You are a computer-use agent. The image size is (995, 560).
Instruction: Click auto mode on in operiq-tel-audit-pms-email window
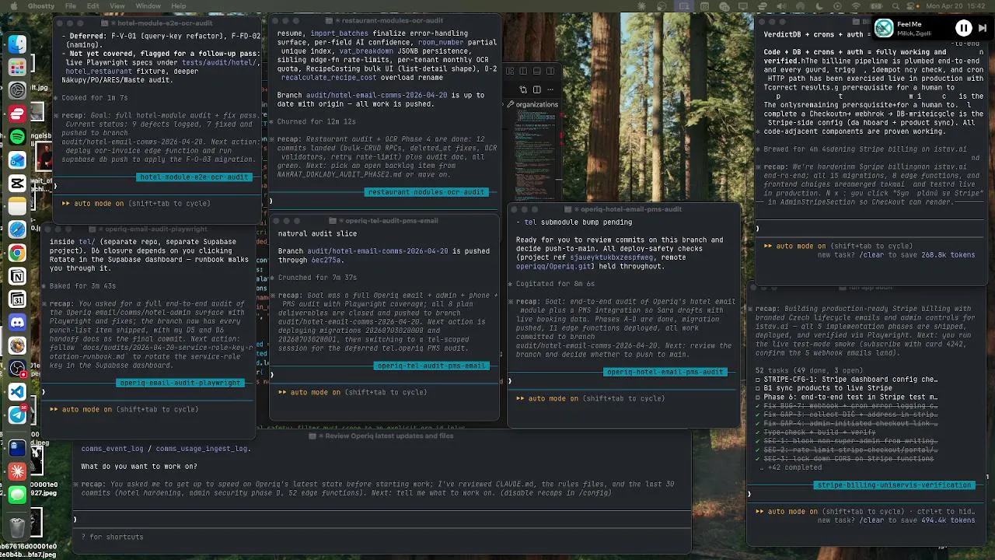point(316,392)
